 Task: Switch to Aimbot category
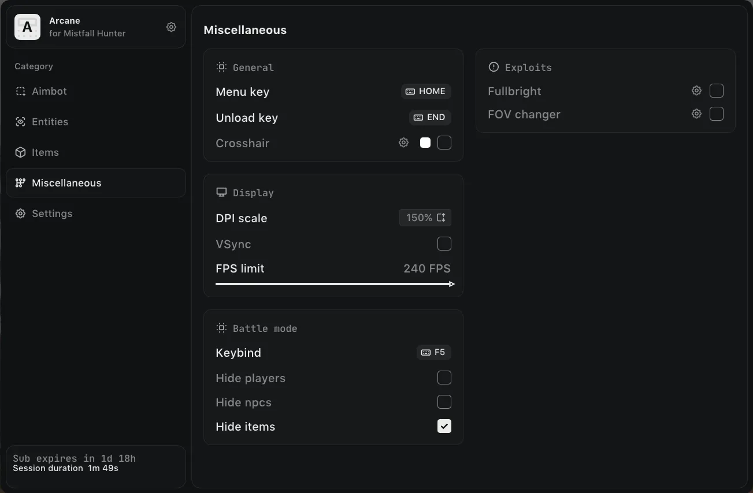(x=96, y=91)
